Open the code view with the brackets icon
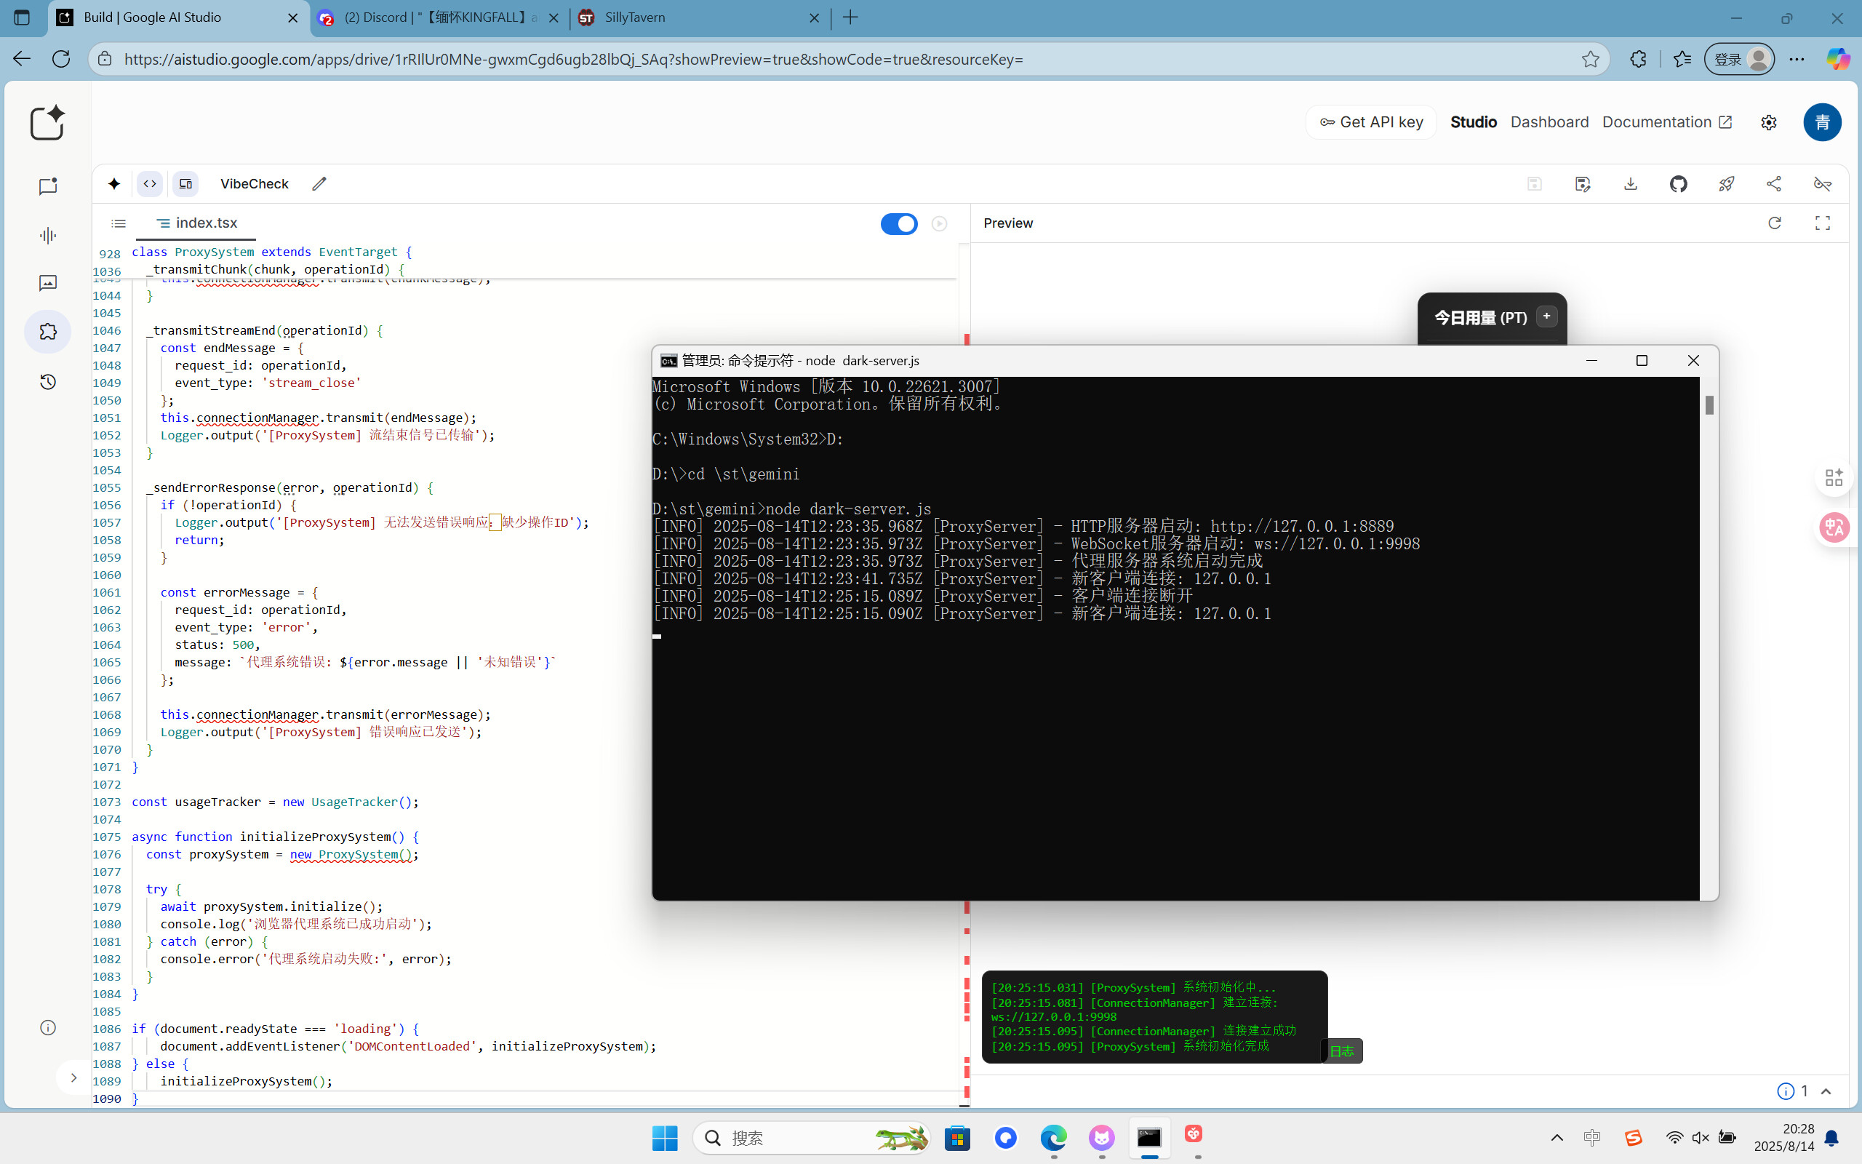 [150, 184]
